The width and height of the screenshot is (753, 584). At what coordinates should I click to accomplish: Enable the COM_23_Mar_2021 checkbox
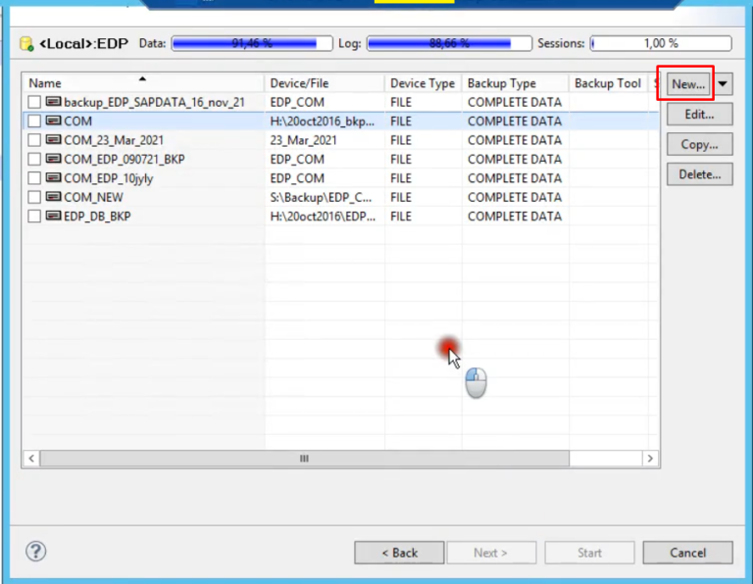coord(34,140)
